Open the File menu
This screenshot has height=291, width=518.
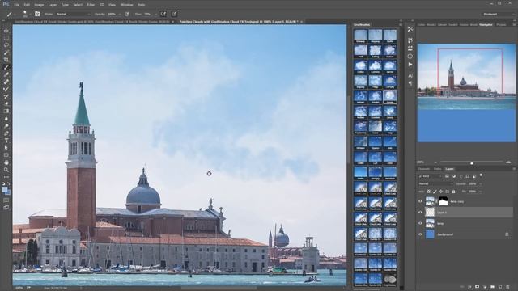coord(16,5)
